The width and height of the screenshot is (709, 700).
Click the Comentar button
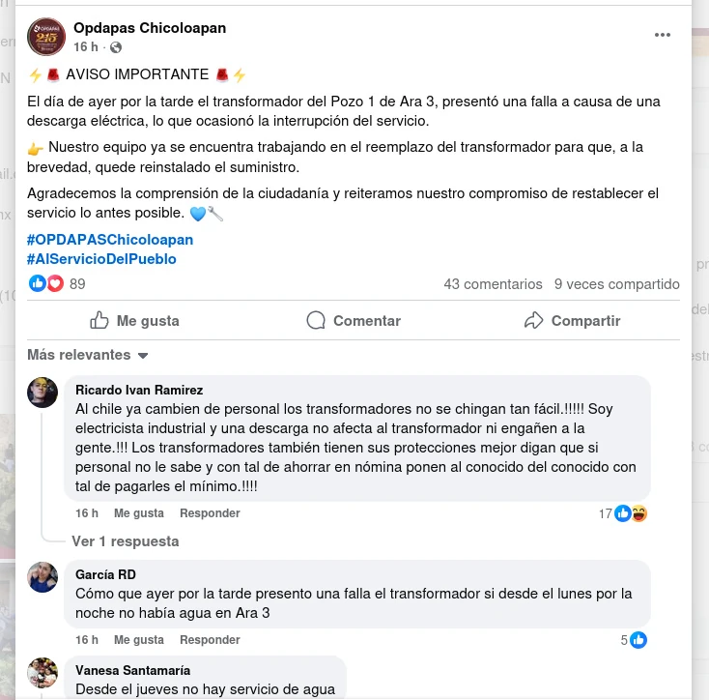[354, 320]
